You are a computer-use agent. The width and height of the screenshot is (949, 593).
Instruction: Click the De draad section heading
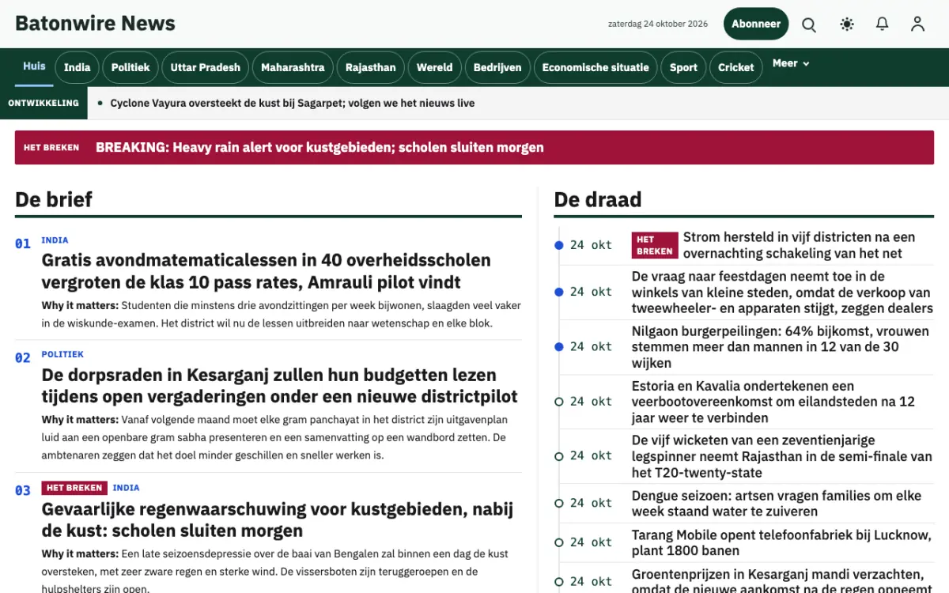click(598, 199)
